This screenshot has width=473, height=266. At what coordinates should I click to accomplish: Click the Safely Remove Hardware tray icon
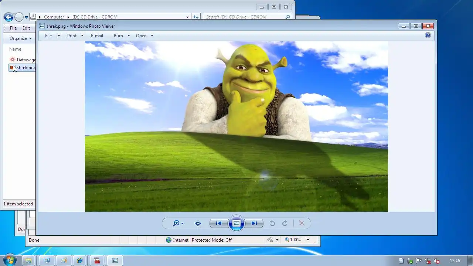[410, 260]
